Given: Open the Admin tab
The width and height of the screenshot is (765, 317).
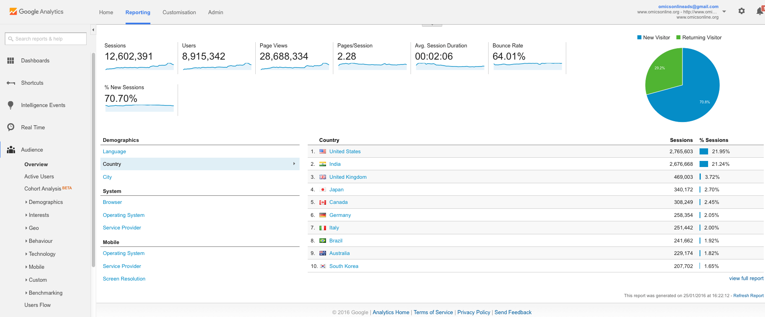Looking at the screenshot, I should [x=215, y=13].
